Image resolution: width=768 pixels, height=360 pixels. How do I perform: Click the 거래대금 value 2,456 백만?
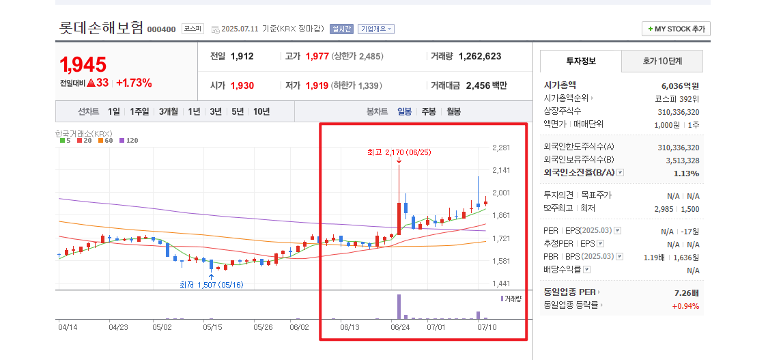(x=486, y=85)
